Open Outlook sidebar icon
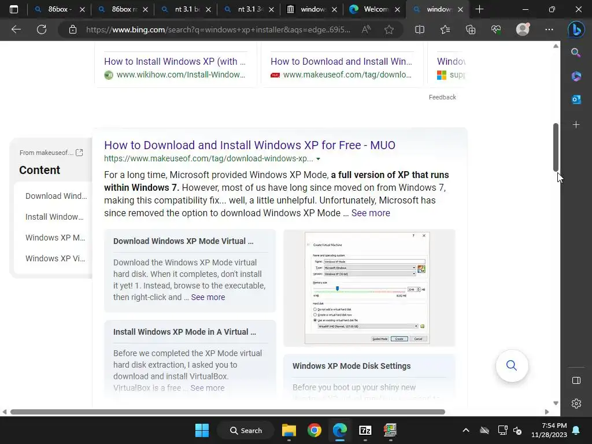Viewport: 592px width, 444px height. (576, 99)
